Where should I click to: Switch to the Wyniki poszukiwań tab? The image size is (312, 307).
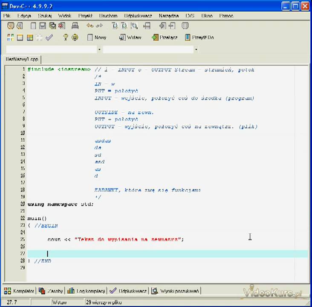[175, 291]
